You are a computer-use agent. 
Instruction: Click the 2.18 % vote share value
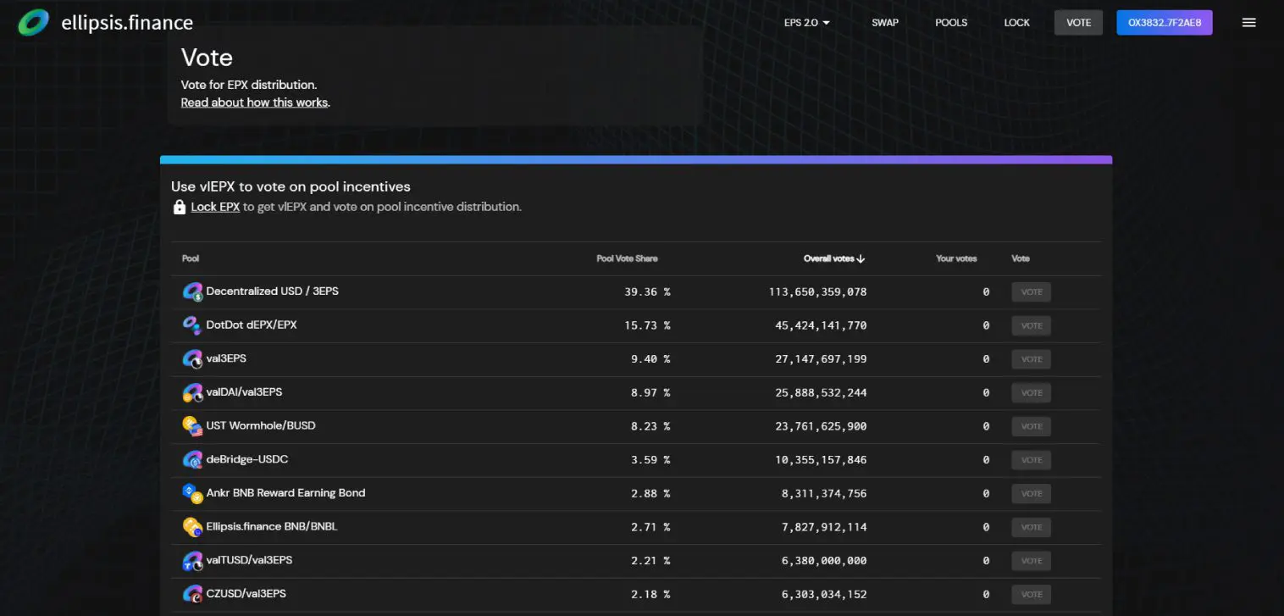pyautogui.click(x=650, y=594)
